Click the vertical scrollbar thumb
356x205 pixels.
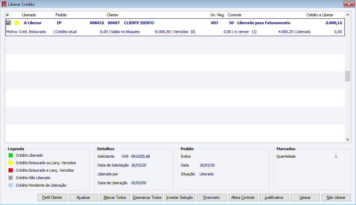pyautogui.click(x=347, y=76)
